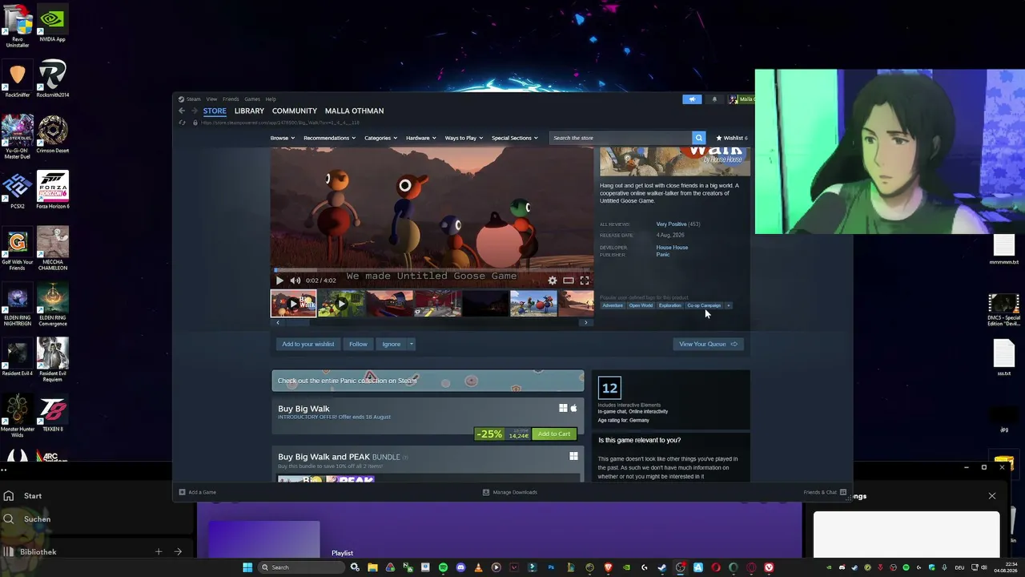Select the first trailer thumbnail

tap(293, 304)
